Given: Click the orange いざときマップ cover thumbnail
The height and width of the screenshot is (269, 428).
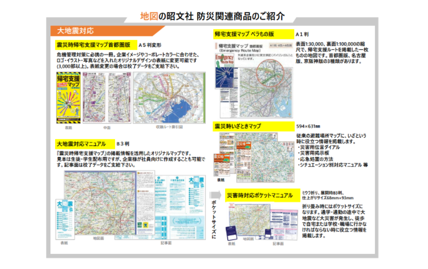Looking at the screenshot, I should coord(222,165).
